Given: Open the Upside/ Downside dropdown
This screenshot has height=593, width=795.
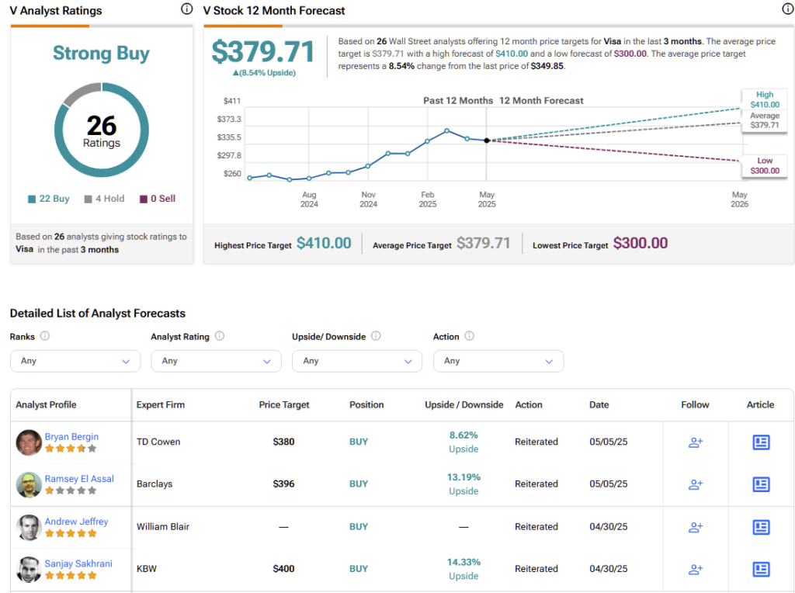Looking at the screenshot, I should click(x=357, y=361).
